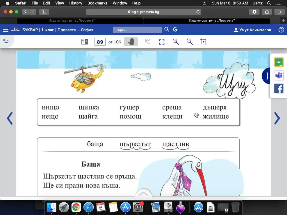The width and height of the screenshot is (287, 215).
Task: Click the helicopter illustration
Action: 85,78
